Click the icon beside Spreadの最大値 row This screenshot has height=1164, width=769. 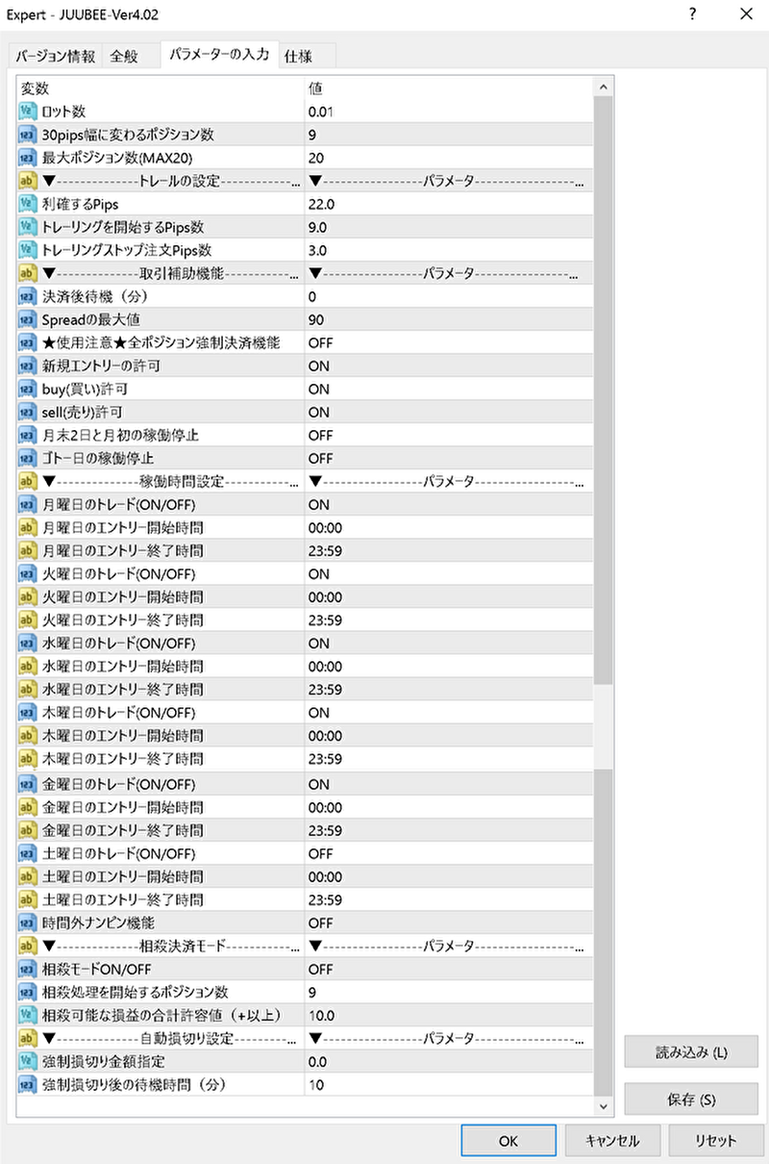pos(28,319)
